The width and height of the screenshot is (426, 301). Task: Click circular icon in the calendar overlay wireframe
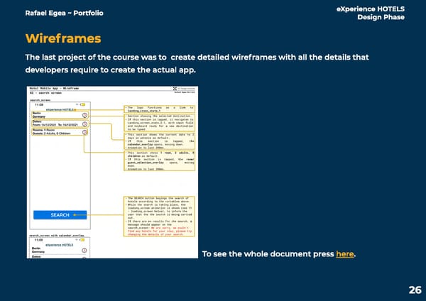click(84, 251)
